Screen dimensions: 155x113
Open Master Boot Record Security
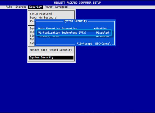tap(51, 50)
